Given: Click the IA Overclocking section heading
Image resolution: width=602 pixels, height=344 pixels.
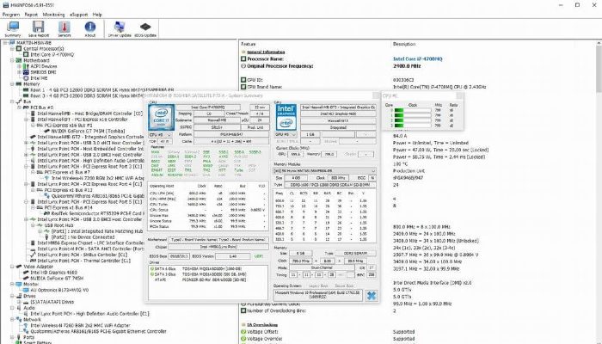Looking at the screenshot, I should (262, 325).
